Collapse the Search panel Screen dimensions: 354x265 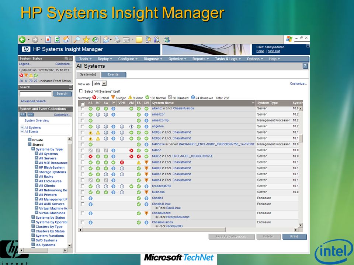coord(70,87)
